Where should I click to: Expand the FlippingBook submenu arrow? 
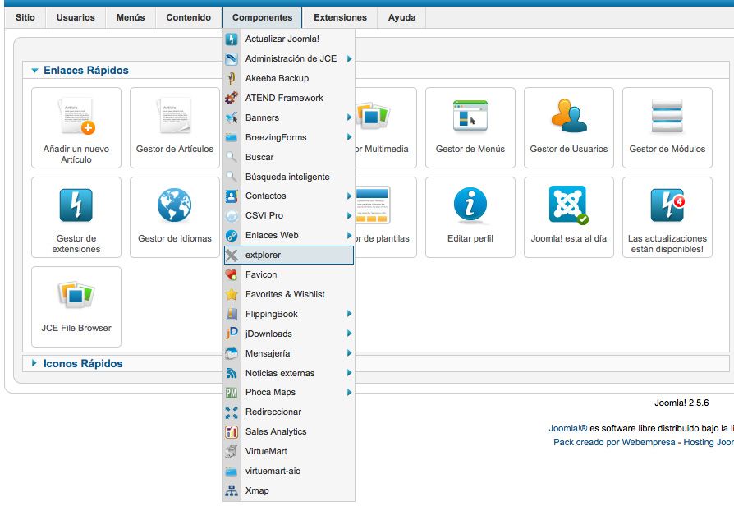tap(349, 314)
